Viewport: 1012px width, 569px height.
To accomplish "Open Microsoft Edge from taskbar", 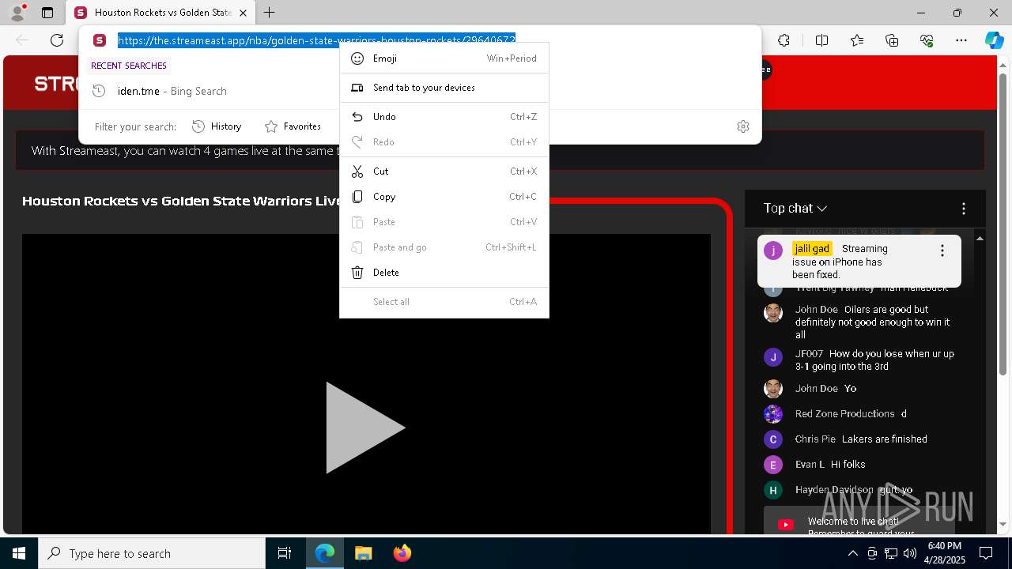I will pos(325,553).
